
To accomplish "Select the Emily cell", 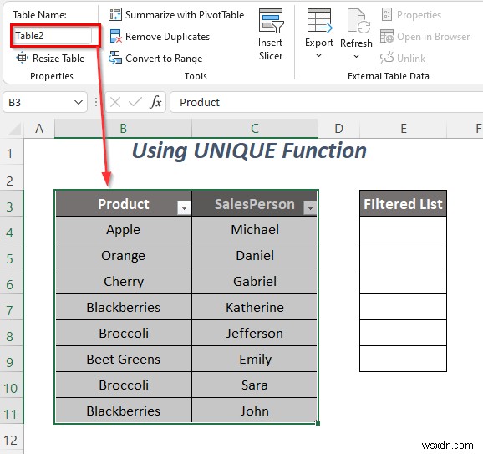I will (254, 359).
